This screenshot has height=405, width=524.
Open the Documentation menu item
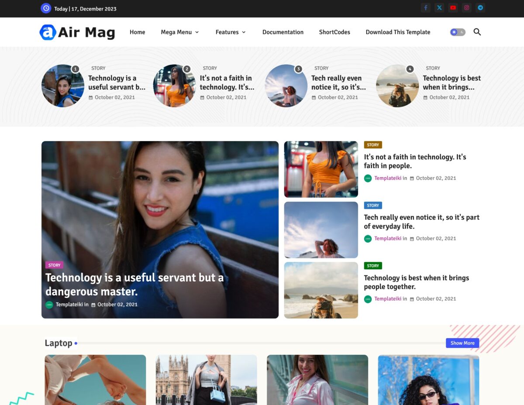(x=283, y=32)
